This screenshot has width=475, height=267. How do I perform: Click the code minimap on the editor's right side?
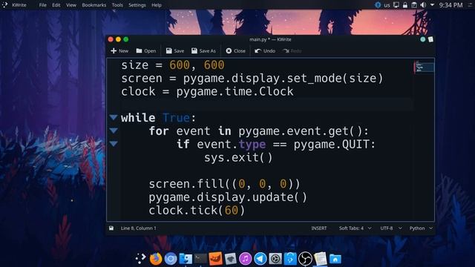[424, 67]
